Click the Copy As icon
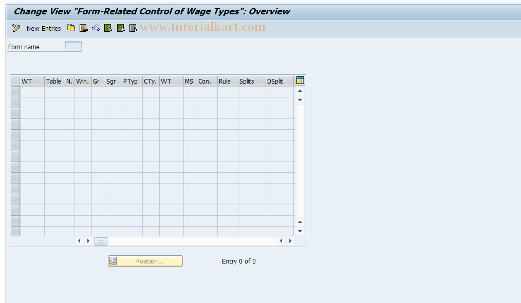Screen dimensions: 521x303 pyautogui.click(x=71, y=28)
